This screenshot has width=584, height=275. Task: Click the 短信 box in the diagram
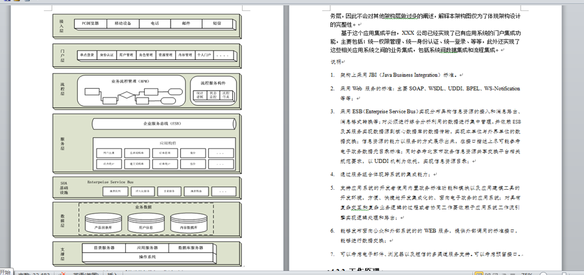coord(218,23)
